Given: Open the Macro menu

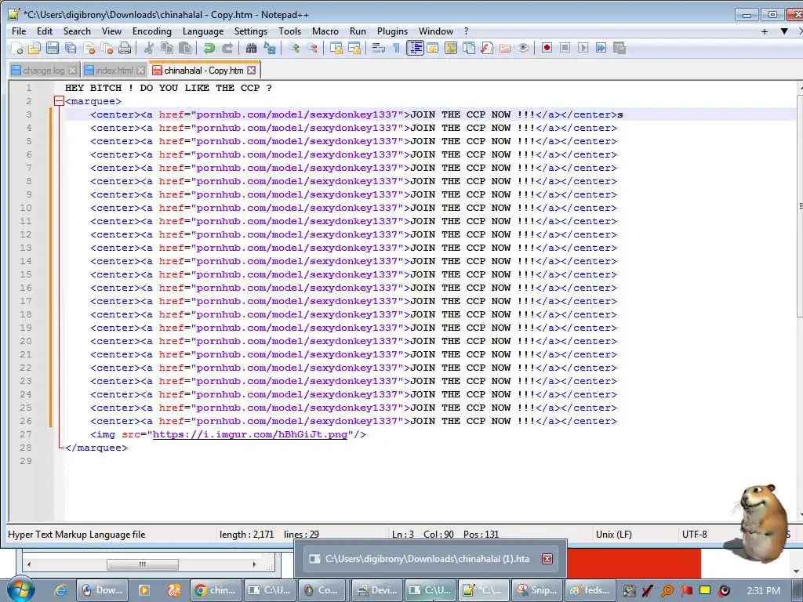Looking at the screenshot, I should 325,31.
